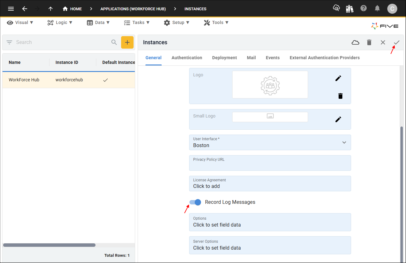This screenshot has width=406, height=263.
Task: Switch to the Deployment tab
Action: (x=225, y=58)
